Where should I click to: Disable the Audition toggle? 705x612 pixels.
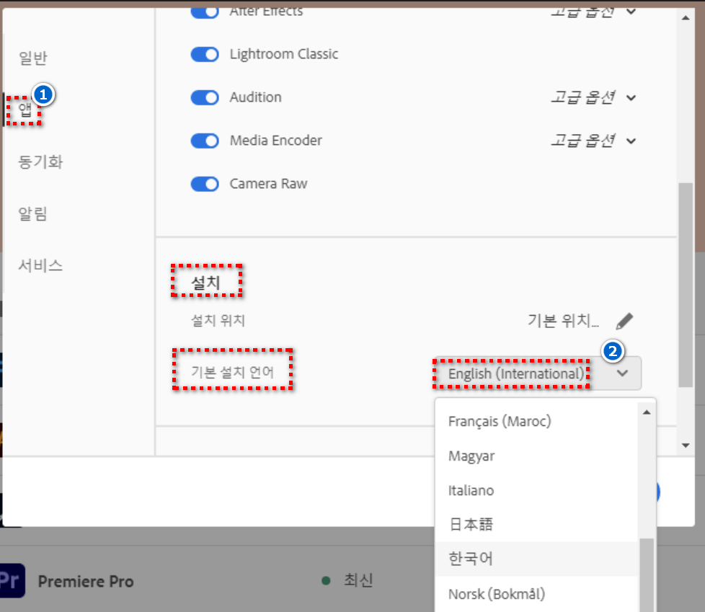point(205,98)
